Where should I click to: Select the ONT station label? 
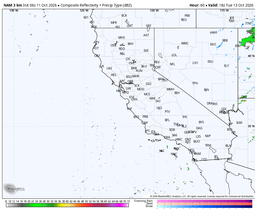click(188, 139)
